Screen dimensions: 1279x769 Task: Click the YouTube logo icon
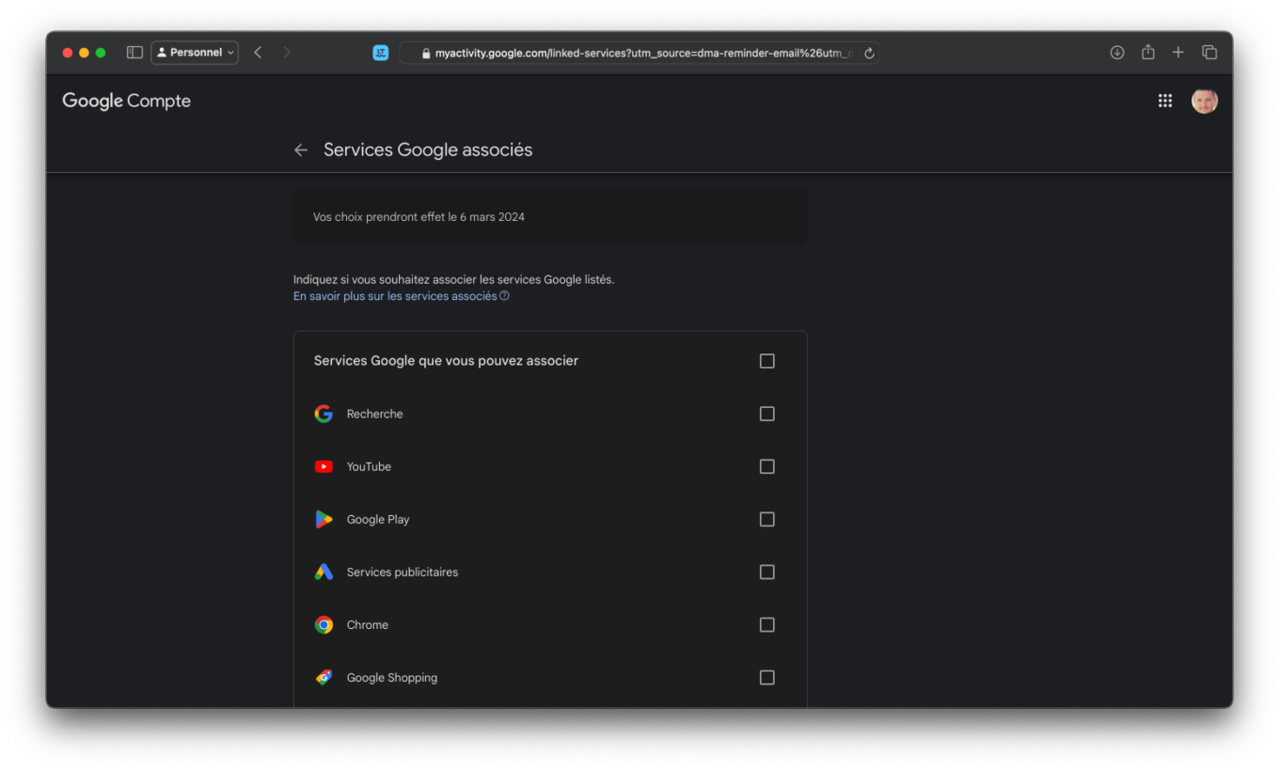324,466
